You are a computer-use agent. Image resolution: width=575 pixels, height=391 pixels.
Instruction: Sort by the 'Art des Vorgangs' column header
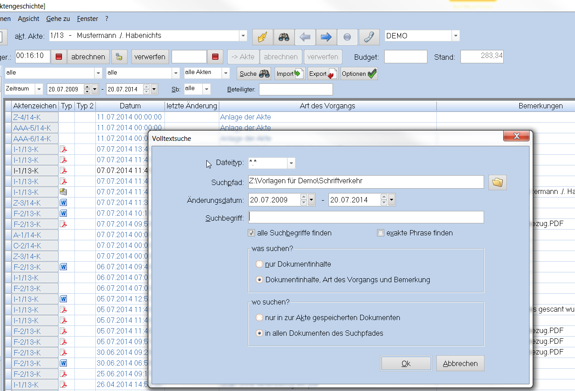point(328,106)
